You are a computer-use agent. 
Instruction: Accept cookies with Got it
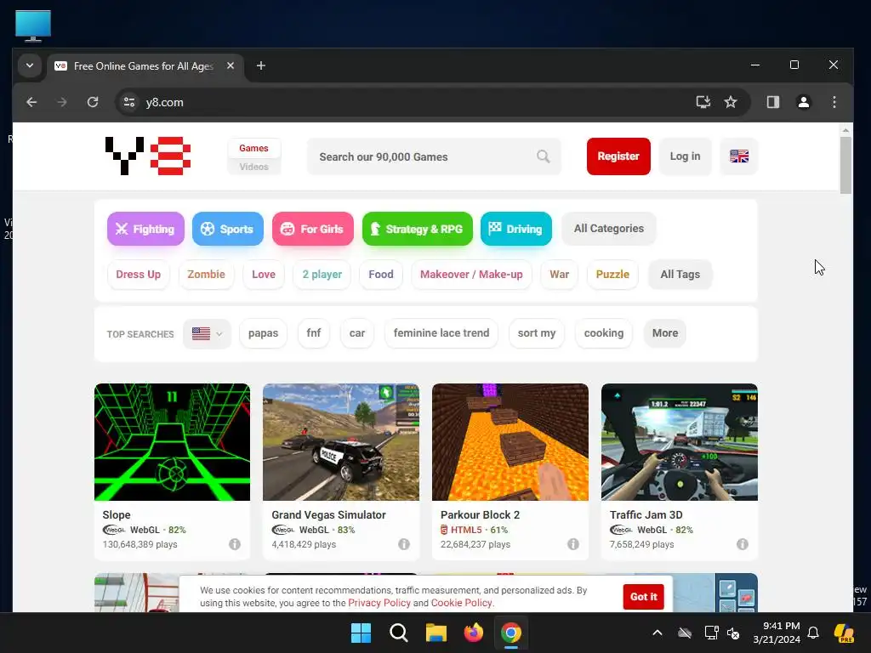[x=643, y=597]
